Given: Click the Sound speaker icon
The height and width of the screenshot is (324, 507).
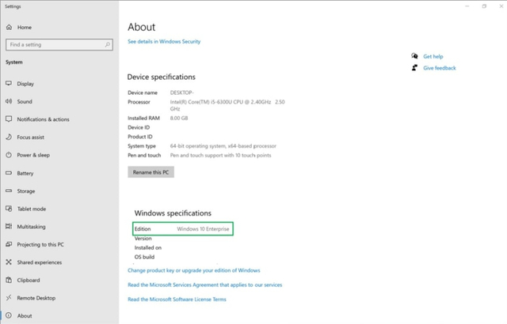Looking at the screenshot, I should [9, 101].
